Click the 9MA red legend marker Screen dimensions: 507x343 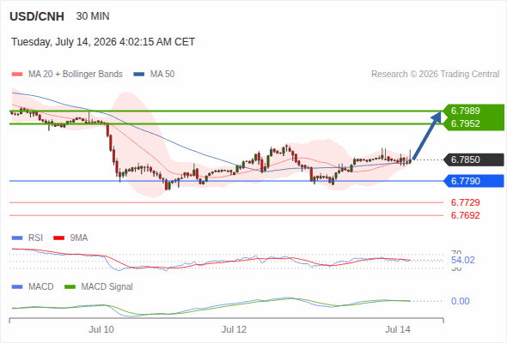(58, 238)
